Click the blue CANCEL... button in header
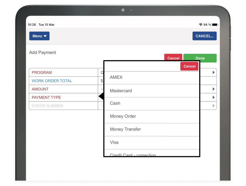 pos(204,36)
